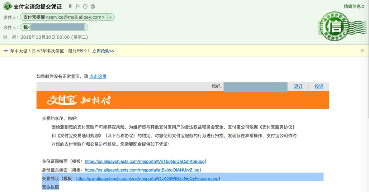Add the sender with the plus button
Viewport: 369px width, 192px height.
110,17
